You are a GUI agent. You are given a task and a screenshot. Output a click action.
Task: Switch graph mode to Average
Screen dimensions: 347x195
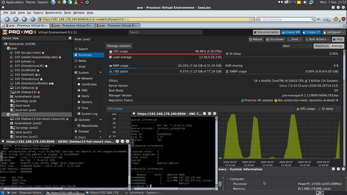click(337, 46)
